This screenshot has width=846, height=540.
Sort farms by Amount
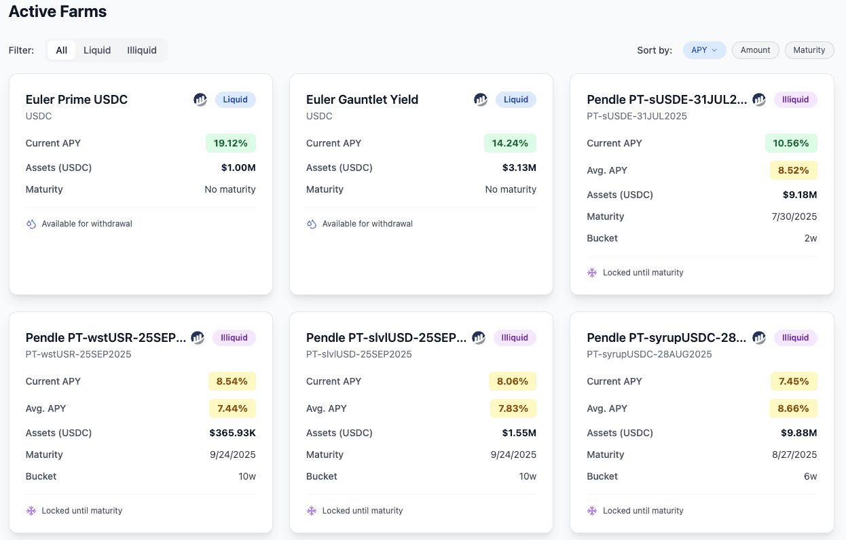coord(755,50)
